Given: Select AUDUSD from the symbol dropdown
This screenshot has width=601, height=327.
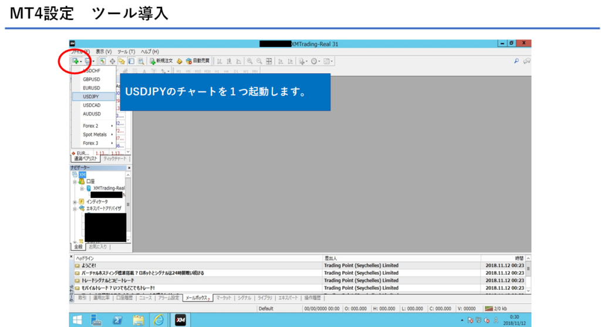Looking at the screenshot, I should click(94, 114).
